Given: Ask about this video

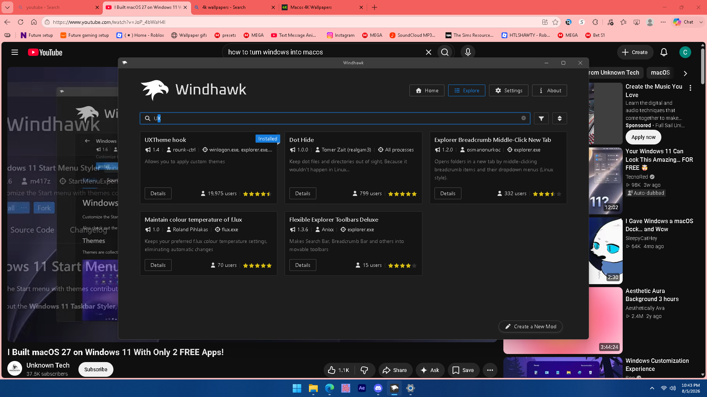Looking at the screenshot, I should click(430, 370).
